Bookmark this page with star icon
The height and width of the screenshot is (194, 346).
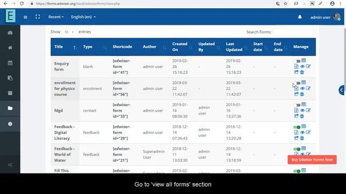point(285,4)
